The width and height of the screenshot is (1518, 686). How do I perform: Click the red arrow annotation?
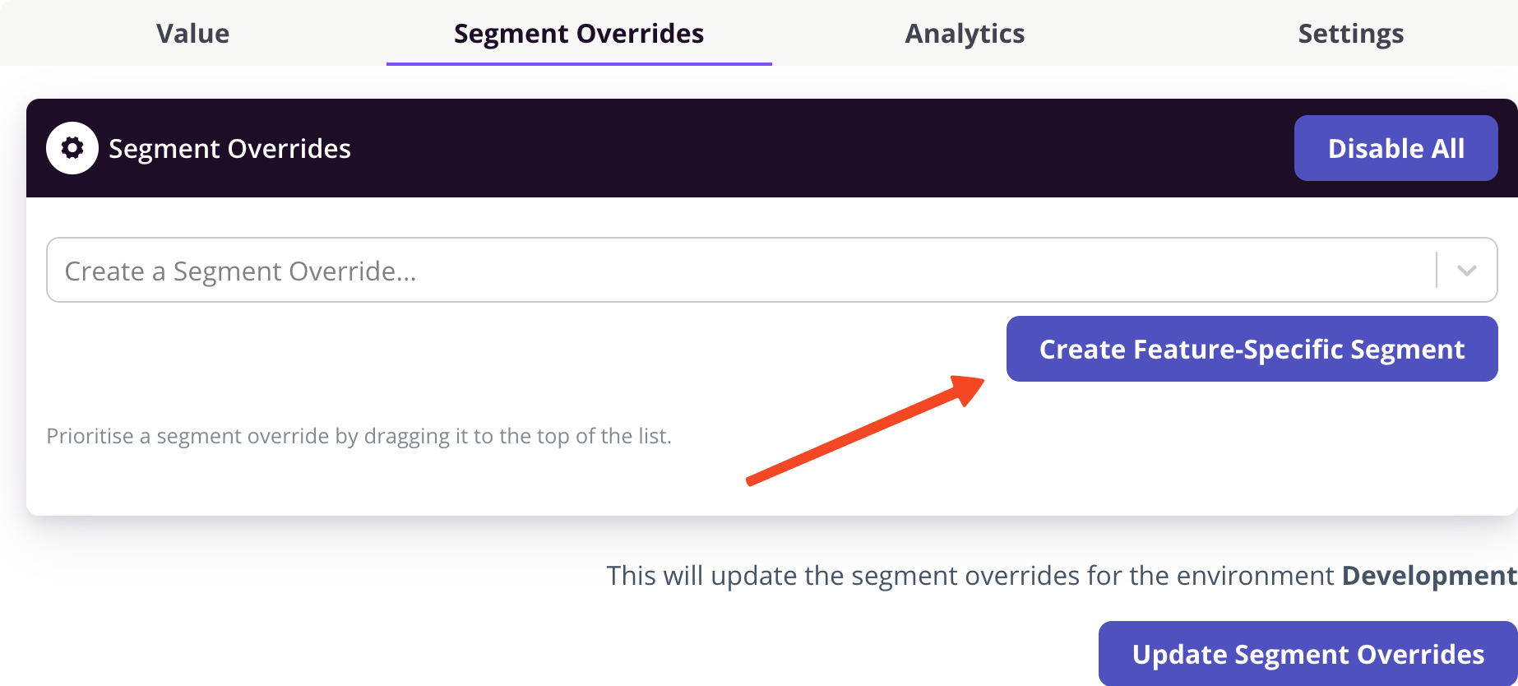(x=863, y=430)
